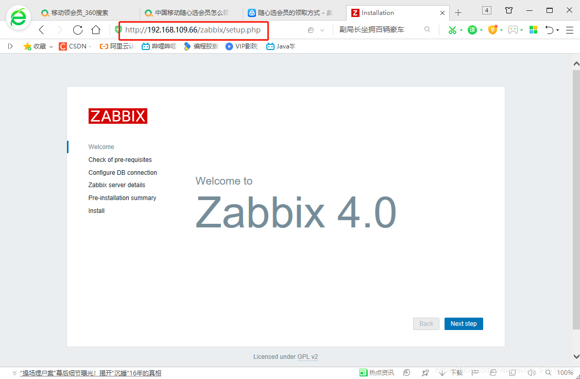Open the home page via house icon
The image size is (580, 379).
click(96, 30)
